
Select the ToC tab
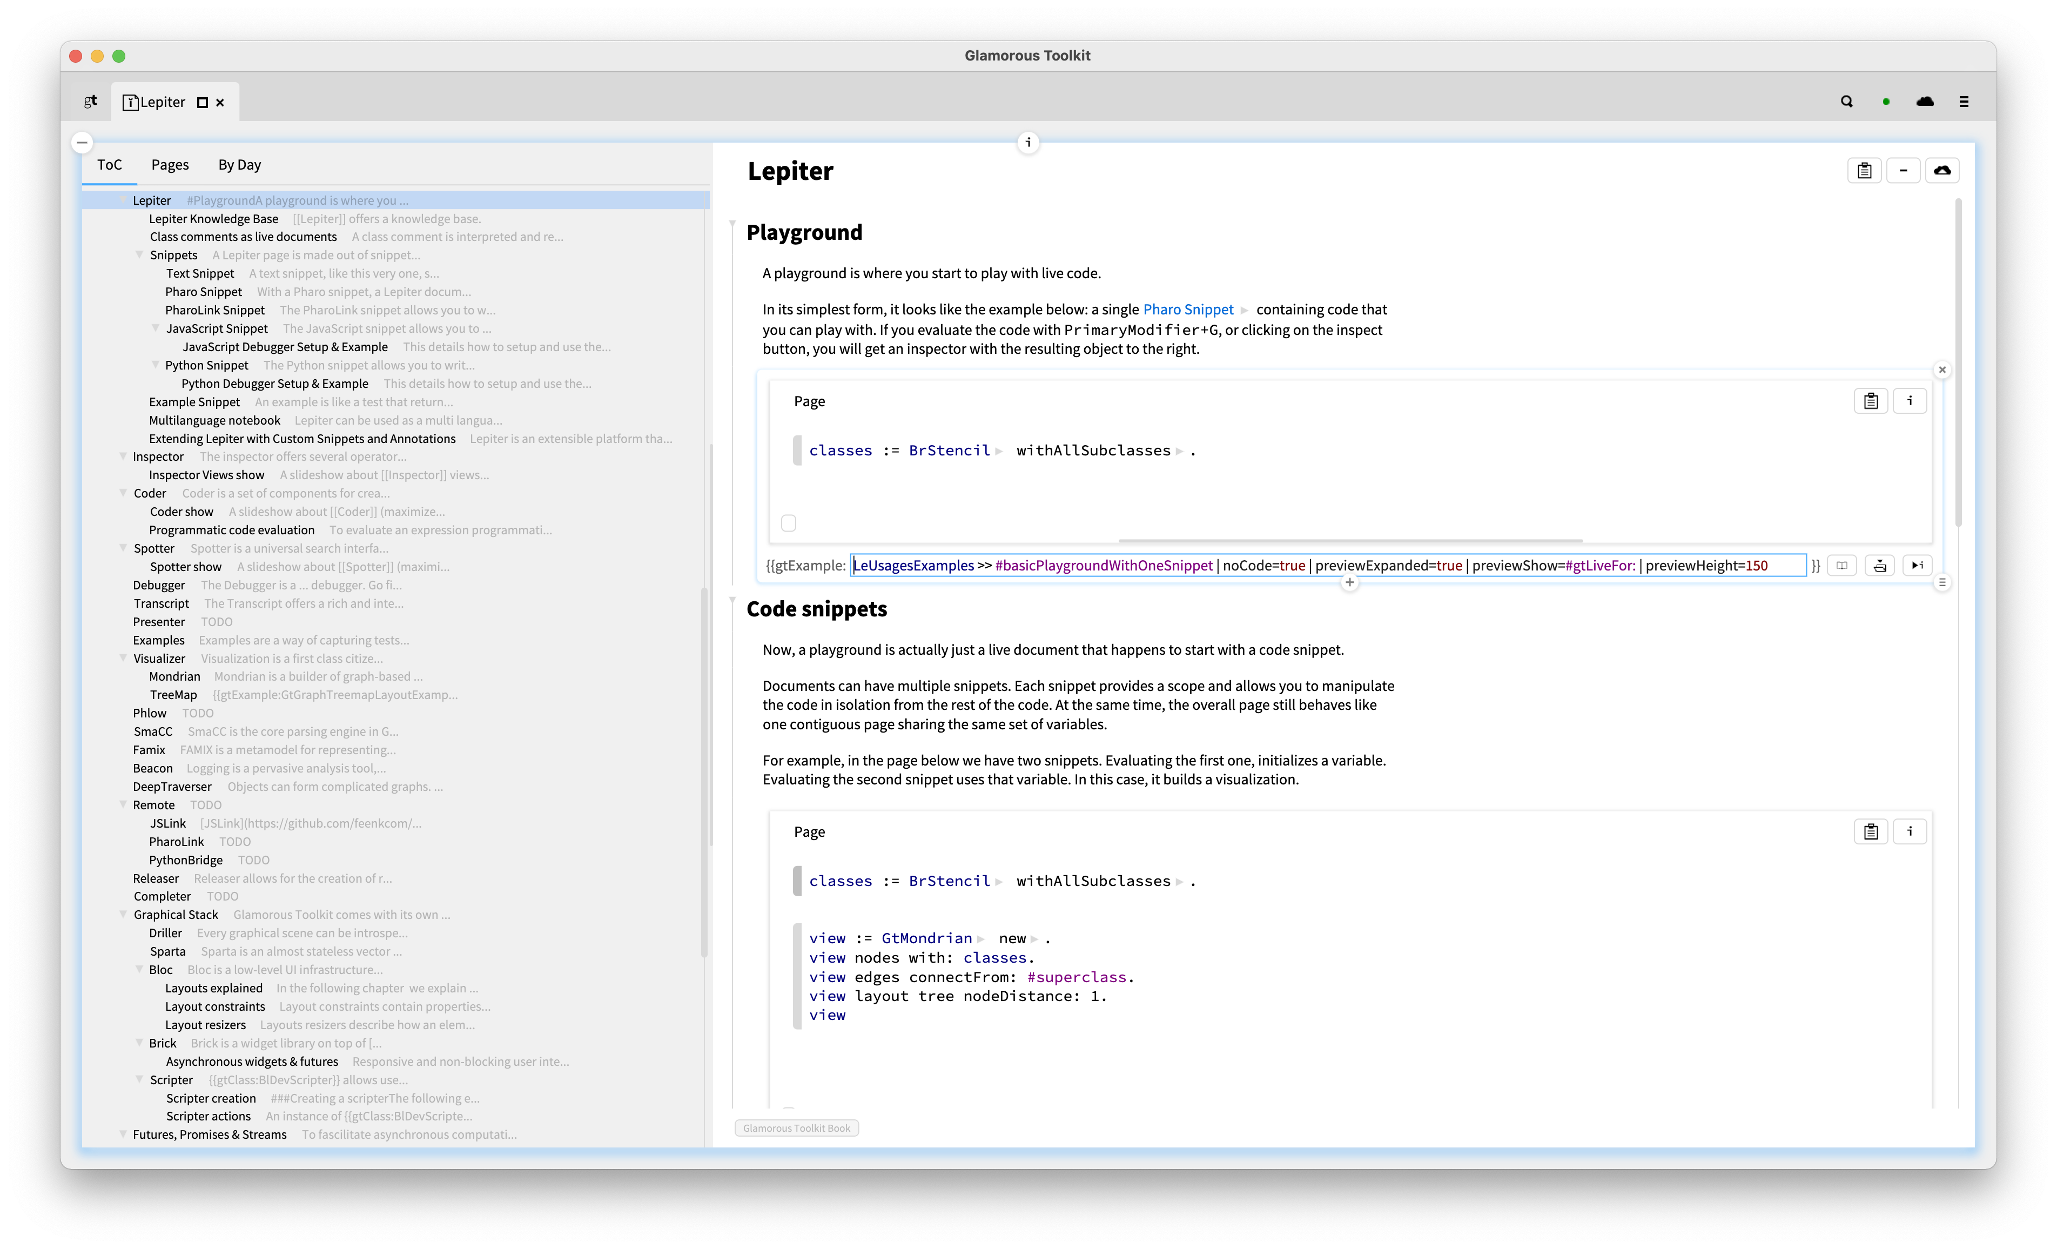point(109,164)
